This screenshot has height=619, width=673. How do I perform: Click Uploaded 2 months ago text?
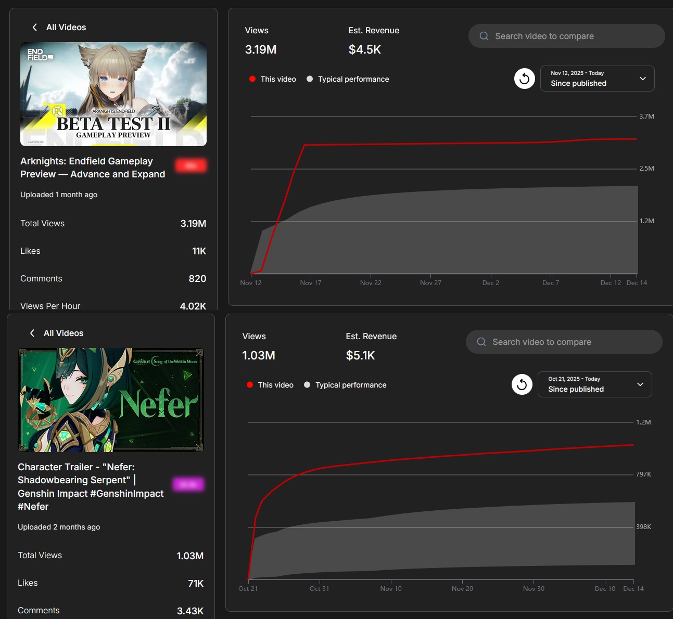click(x=59, y=527)
